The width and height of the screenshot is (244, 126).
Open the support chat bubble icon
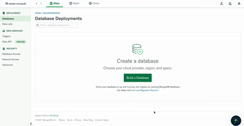[236, 120]
